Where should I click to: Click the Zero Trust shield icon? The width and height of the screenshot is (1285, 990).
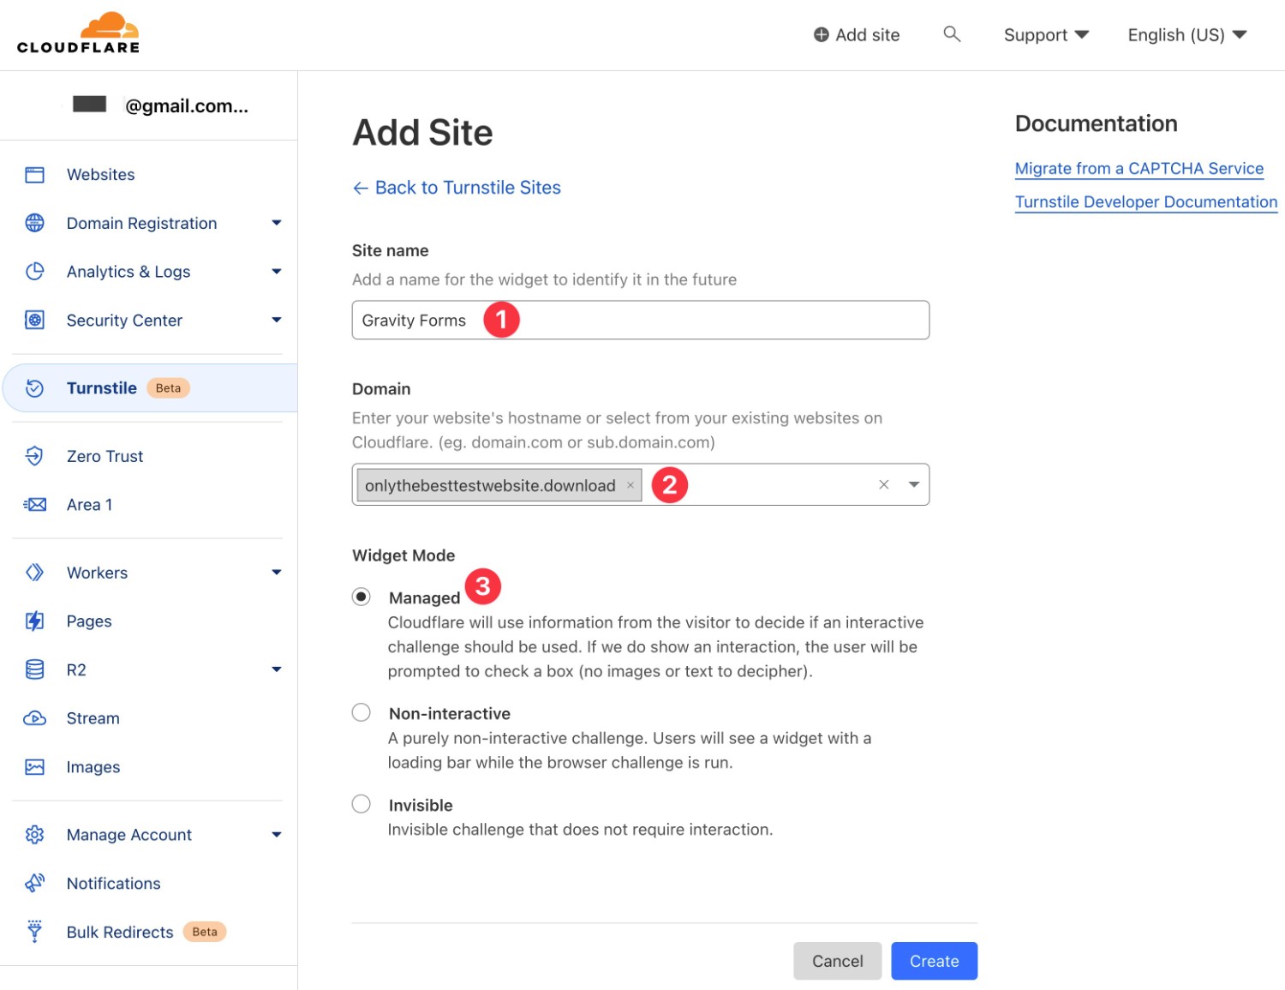(x=34, y=456)
